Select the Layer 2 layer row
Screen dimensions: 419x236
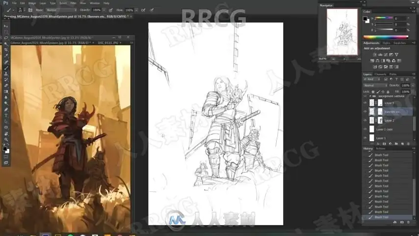click(x=388, y=120)
